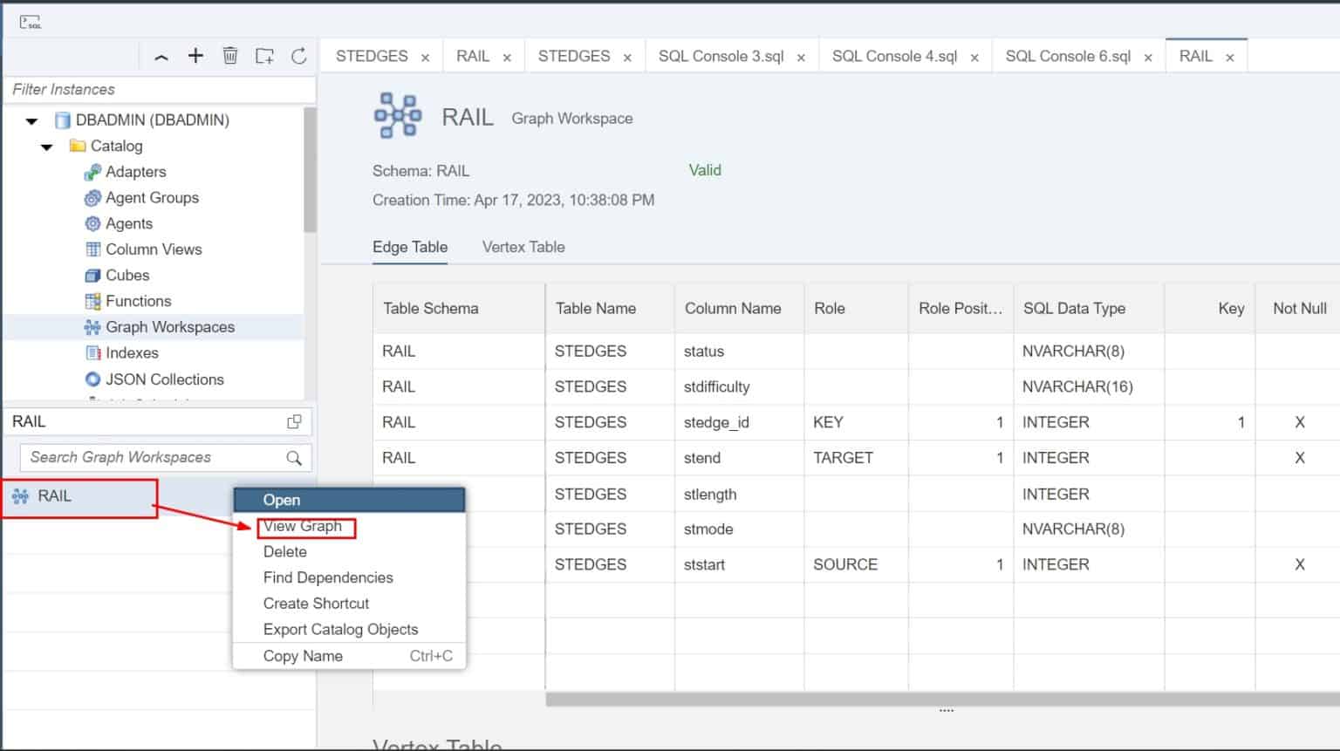Switch to the Vertex Table tab

(x=523, y=247)
